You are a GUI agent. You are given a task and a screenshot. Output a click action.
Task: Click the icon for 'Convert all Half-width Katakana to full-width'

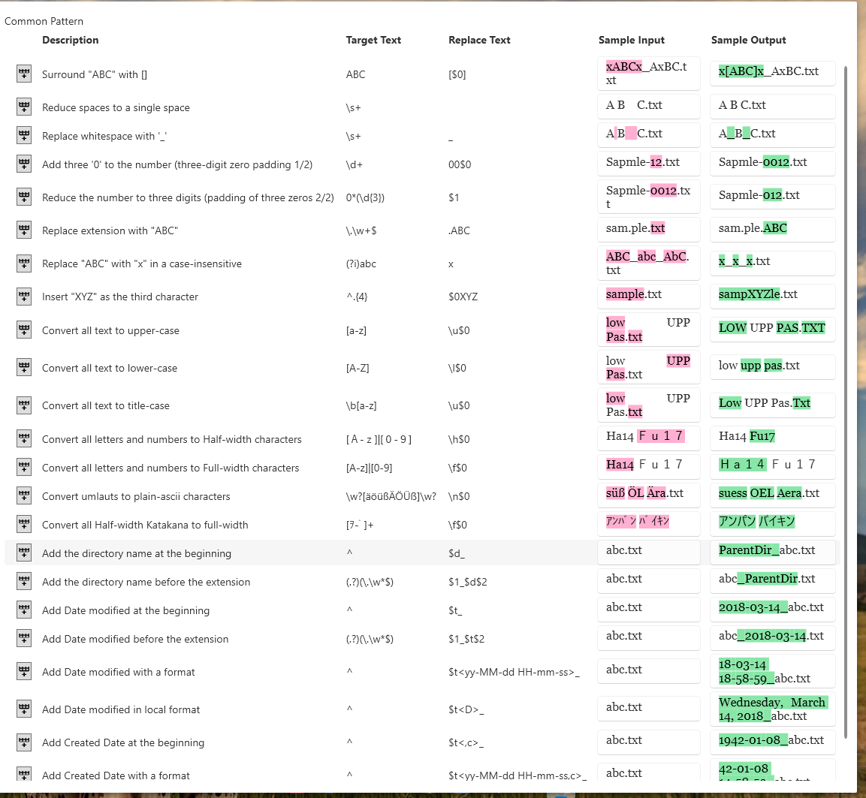coord(24,525)
